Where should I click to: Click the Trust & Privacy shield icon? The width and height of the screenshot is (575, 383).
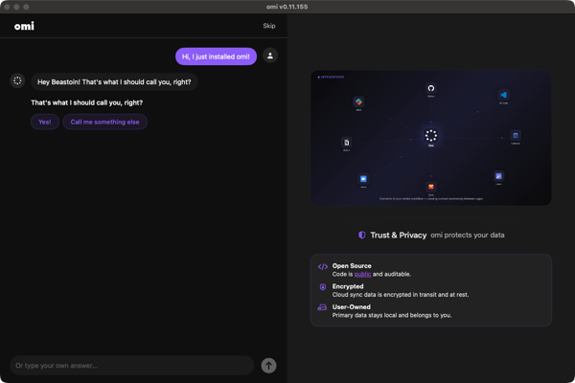362,235
